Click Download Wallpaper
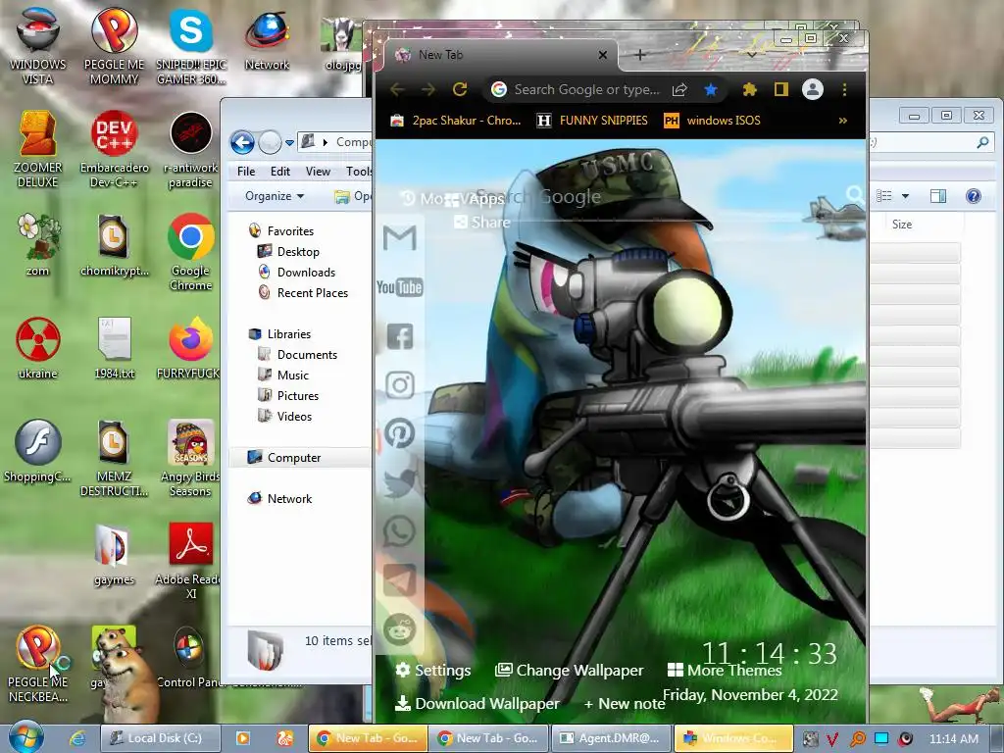The height and width of the screenshot is (753, 1004). 477,704
